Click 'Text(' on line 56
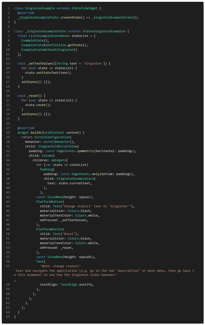Viewport: 205px width, 325px height. (41, 261)
